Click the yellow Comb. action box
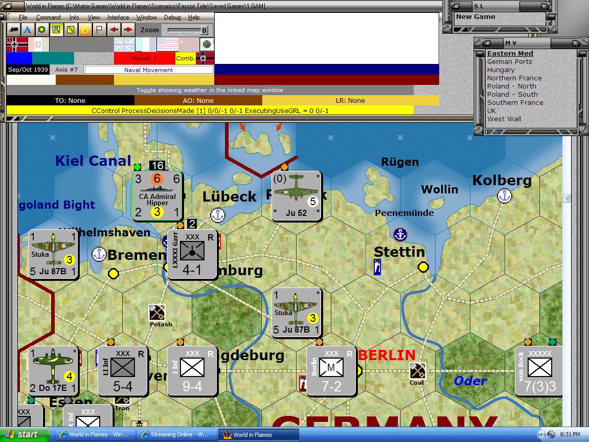589x442 pixels. (186, 58)
